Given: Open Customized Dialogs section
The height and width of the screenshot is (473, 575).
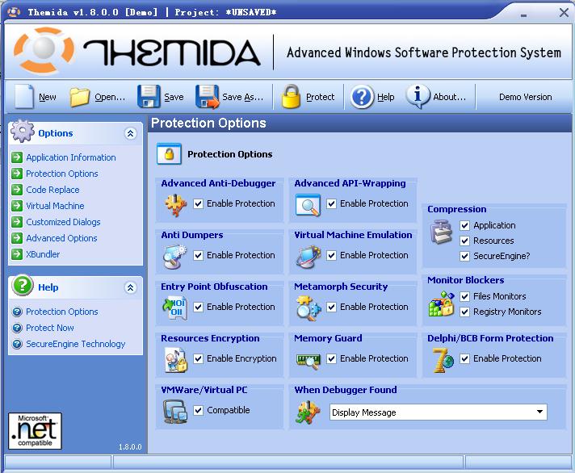Looking at the screenshot, I should (x=63, y=222).
